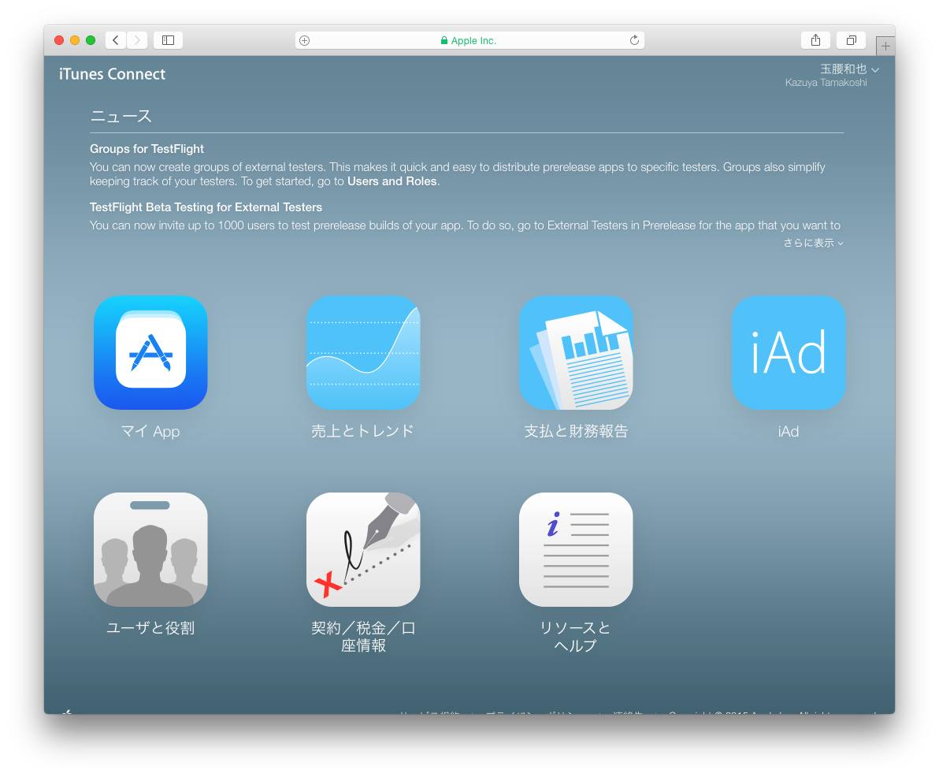Screen dimensions: 939x777
Task: Click the chevron next to the username
Action: (x=876, y=69)
